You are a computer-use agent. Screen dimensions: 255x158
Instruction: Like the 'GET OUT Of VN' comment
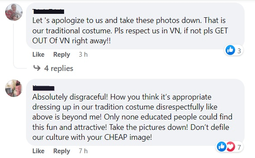[39, 55]
